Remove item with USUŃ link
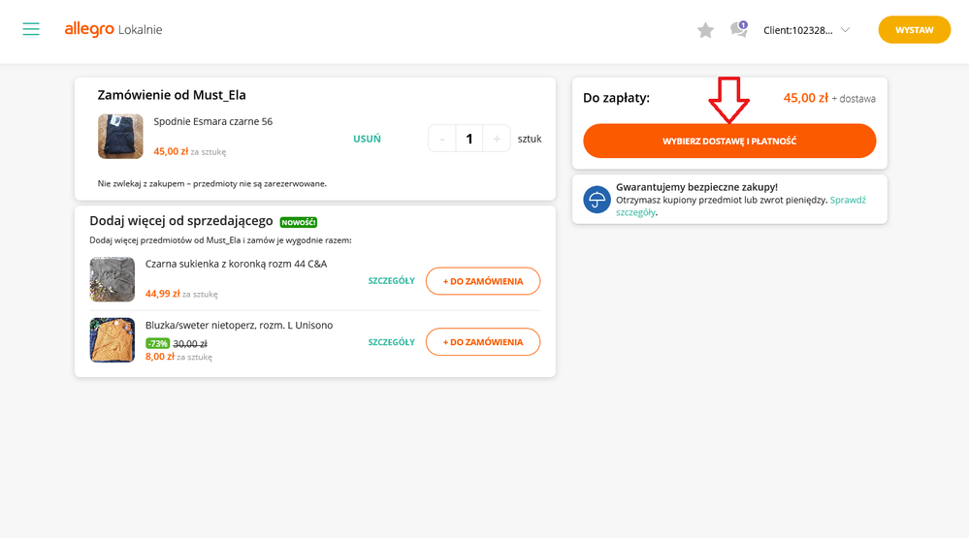The image size is (969, 538). point(367,139)
